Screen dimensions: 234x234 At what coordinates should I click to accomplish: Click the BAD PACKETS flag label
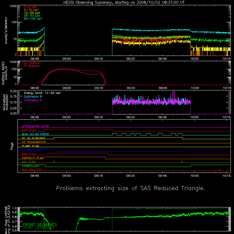coord(32,170)
